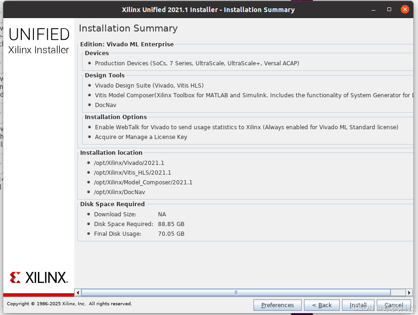The image size is (418, 315).
Task: Cancel the installation
Action: (x=394, y=305)
